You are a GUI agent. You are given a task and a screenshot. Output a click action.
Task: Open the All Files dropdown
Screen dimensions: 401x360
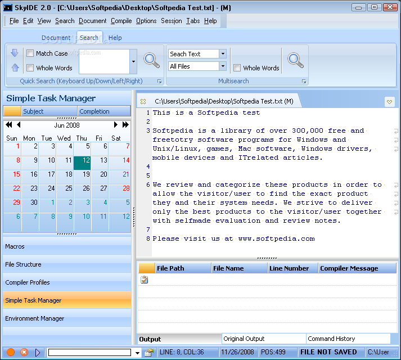coord(223,66)
